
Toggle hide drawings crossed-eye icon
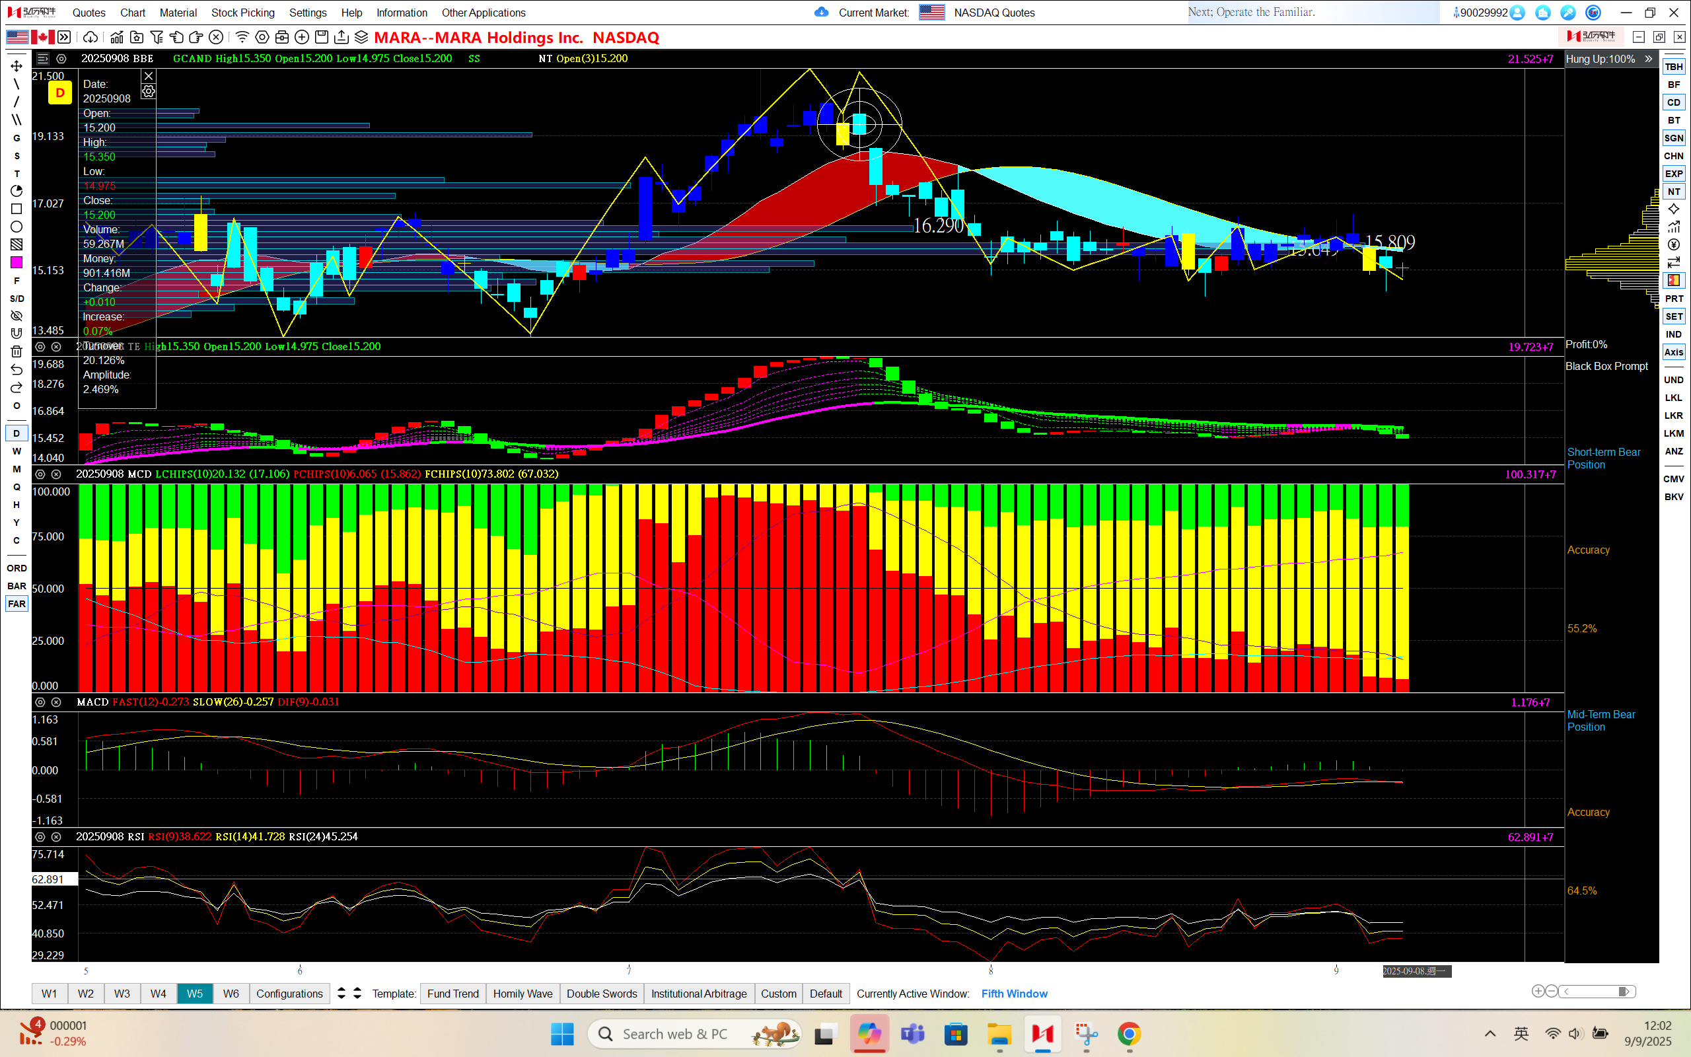point(17,316)
